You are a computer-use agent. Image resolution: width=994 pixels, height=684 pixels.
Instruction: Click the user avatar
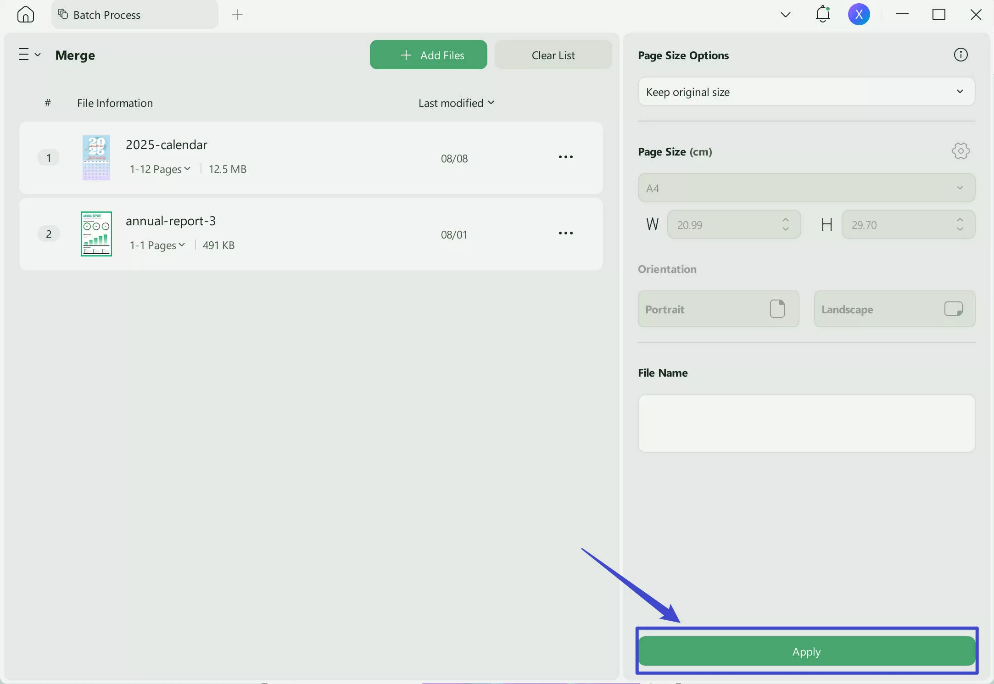[859, 14]
